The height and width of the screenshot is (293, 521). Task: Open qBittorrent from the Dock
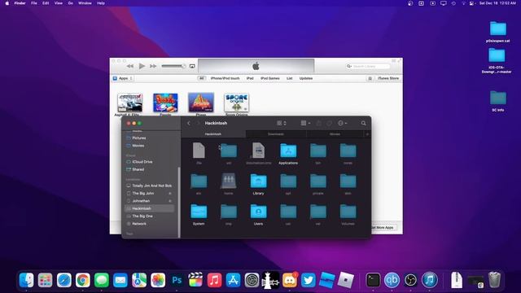pos(392,280)
